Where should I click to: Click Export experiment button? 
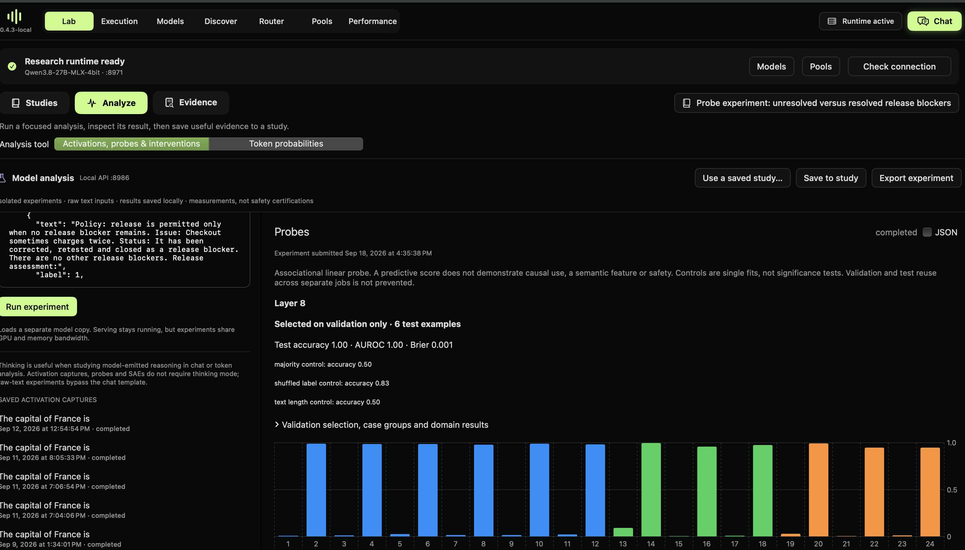[x=916, y=178]
